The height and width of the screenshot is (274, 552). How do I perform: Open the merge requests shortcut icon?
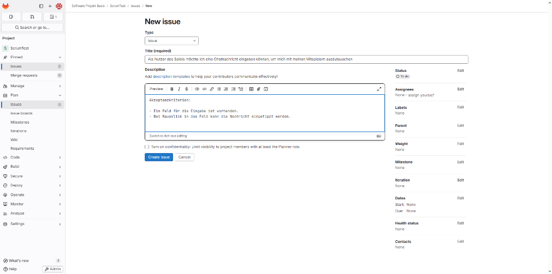32,17
